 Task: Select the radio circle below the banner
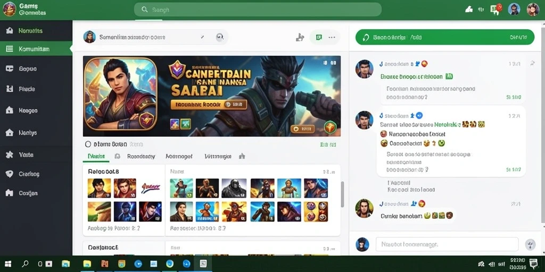tap(88, 144)
